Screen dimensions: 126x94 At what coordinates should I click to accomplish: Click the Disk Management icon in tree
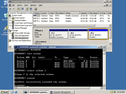pos(13,38)
